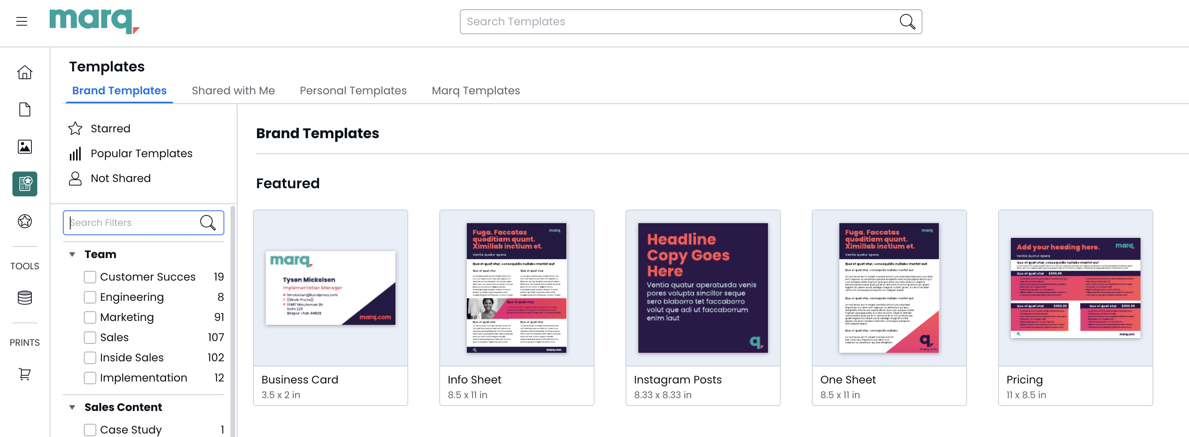Open the Prints shopping cart icon

coord(25,374)
